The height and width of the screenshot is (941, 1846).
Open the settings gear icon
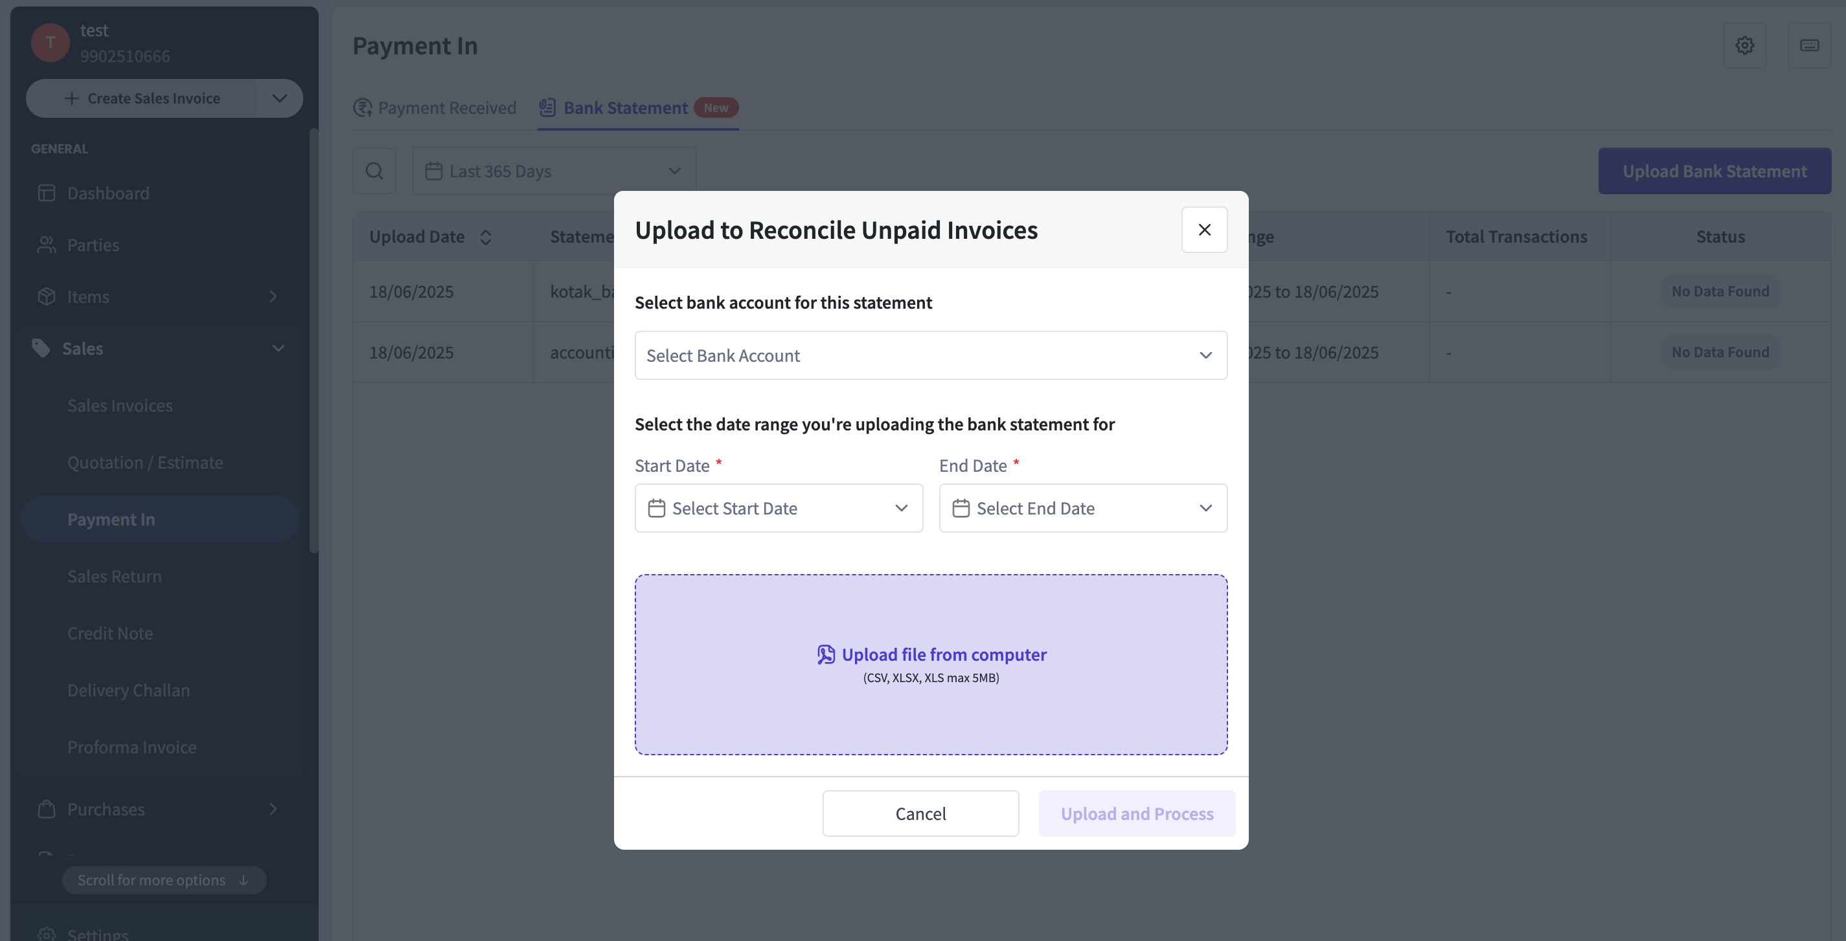point(1744,45)
